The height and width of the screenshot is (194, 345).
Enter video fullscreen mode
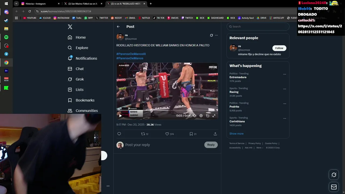214,116
